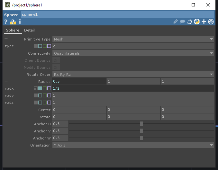The image size is (218, 170).
Task: Click the blue-yellow Python icon
Action: pos(197,22)
